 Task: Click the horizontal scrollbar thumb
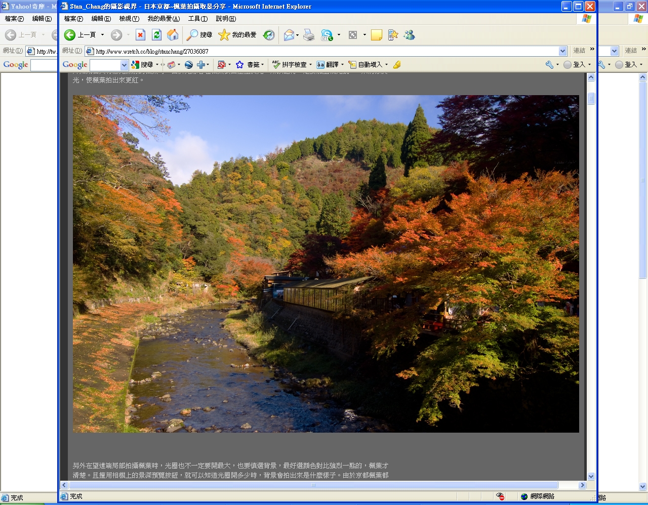313,485
